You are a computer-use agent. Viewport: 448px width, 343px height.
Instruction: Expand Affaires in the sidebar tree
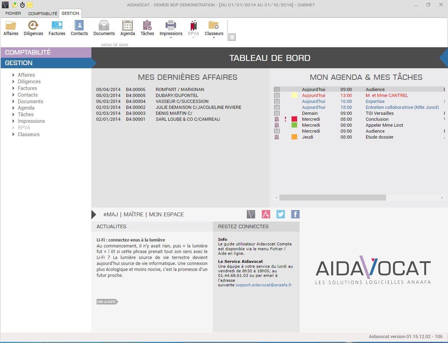[x=13, y=75]
